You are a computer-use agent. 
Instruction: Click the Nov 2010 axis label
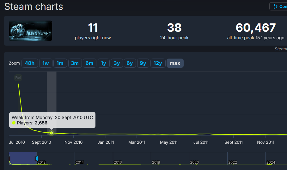click(x=73, y=142)
